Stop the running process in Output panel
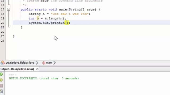 point(1,86)
